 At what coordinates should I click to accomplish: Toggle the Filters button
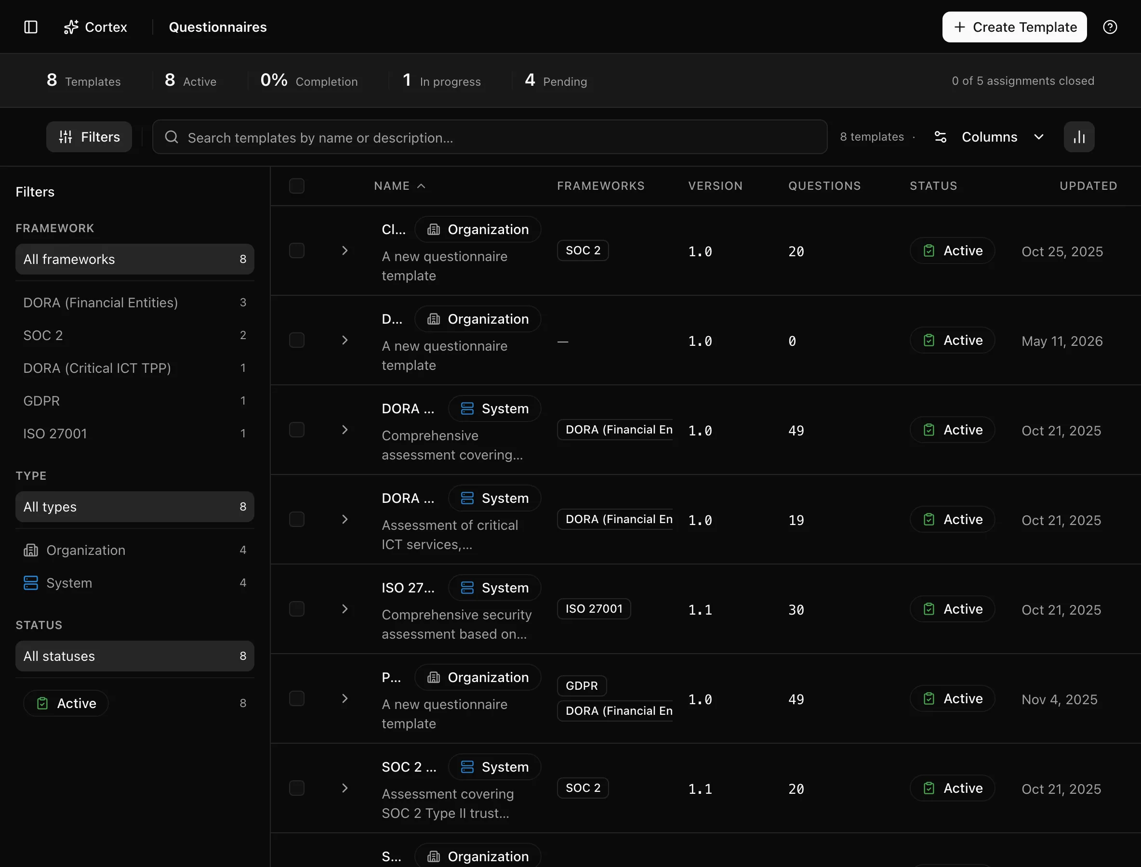tap(89, 137)
